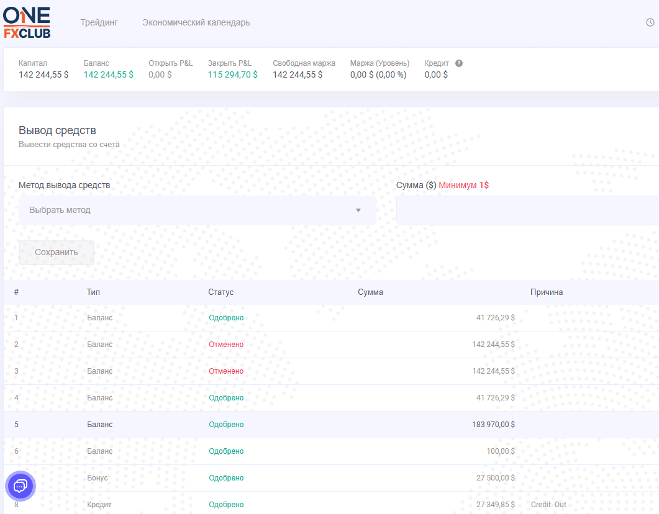Click the Тип column header

click(x=93, y=292)
